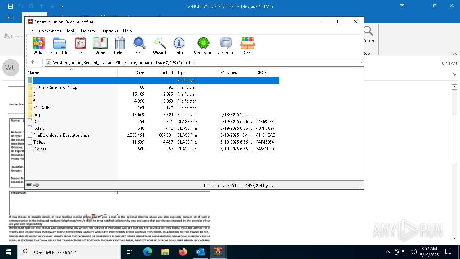Open Firefox from taskbar
This screenshot has width=460, height=259.
click(183, 252)
